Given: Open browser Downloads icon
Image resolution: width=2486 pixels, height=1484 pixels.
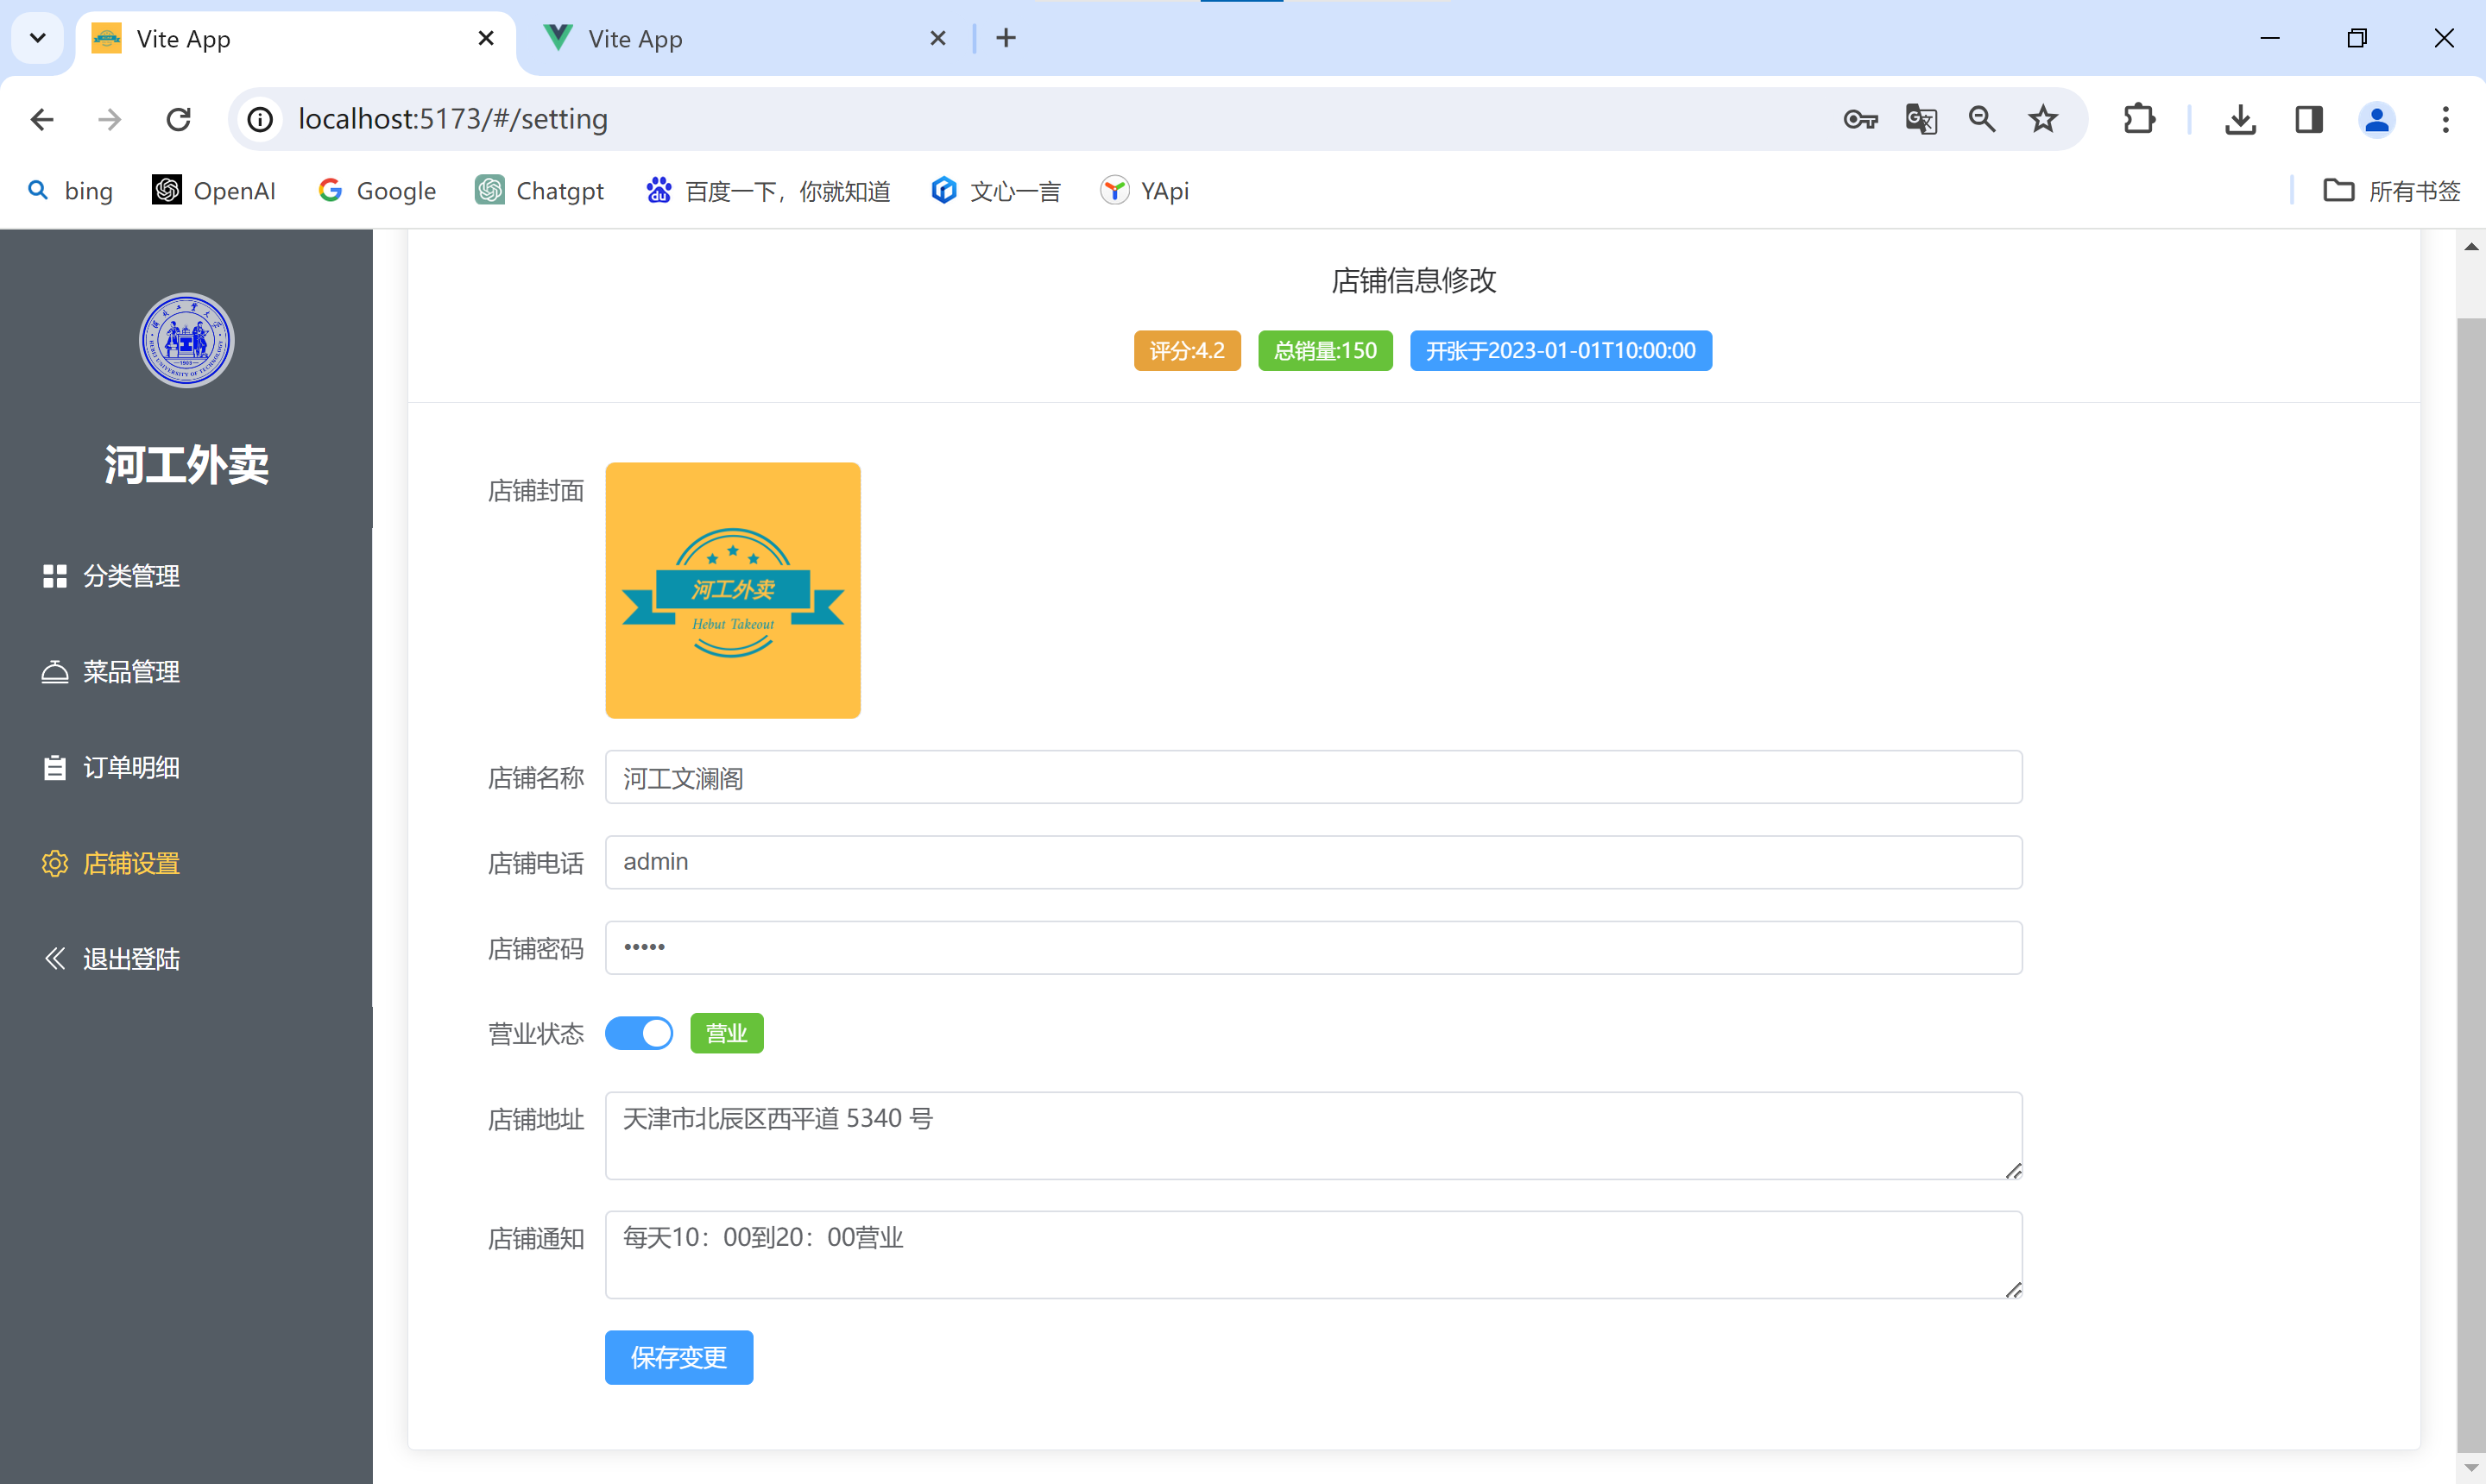Looking at the screenshot, I should [x=2240, y=119].
